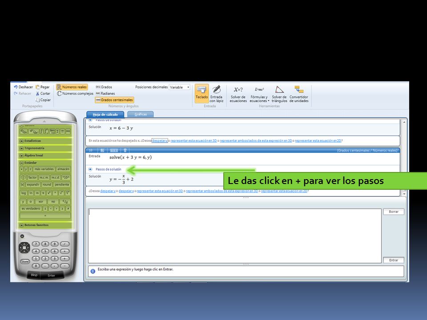Click the keyboard icon on entry 10
427x320 pixels.
114,150
